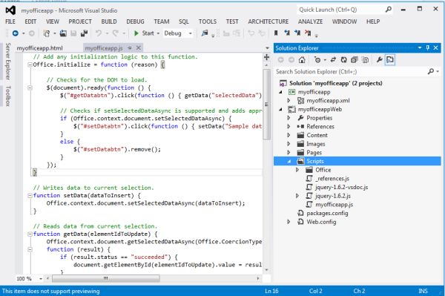
Task: Open the DEBUG menu
Action: (x=136, y=22)
